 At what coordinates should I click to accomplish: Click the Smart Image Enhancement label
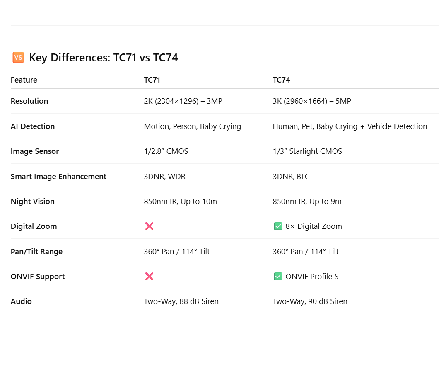tap(58, 176)
